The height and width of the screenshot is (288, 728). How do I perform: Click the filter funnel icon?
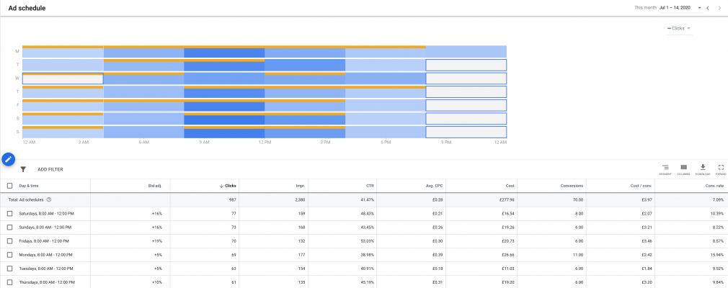click(23, 169)
